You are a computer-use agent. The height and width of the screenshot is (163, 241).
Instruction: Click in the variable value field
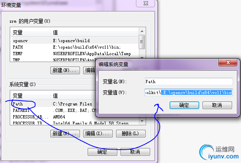point(188,92)
